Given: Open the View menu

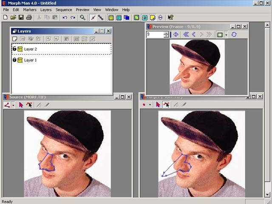Looking at the screenshot, I should [x=97, y=10].
